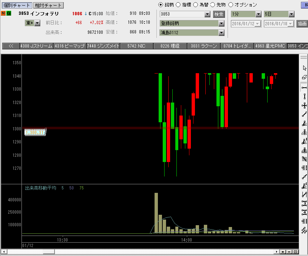Open the 2016/01/12 start date picker
The width and height of the screenshot is (308, 256).
coord(258,24)
